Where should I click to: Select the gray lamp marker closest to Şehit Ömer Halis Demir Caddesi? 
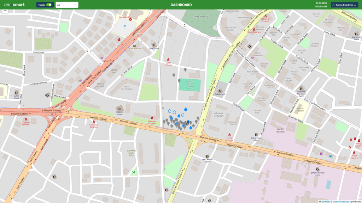pyautogui.click(x=198, y=118)
